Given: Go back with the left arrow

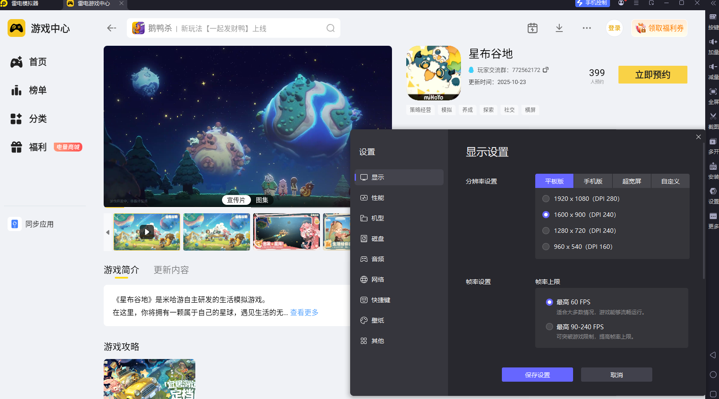Looking at the screenshot, I should point(112,28).
